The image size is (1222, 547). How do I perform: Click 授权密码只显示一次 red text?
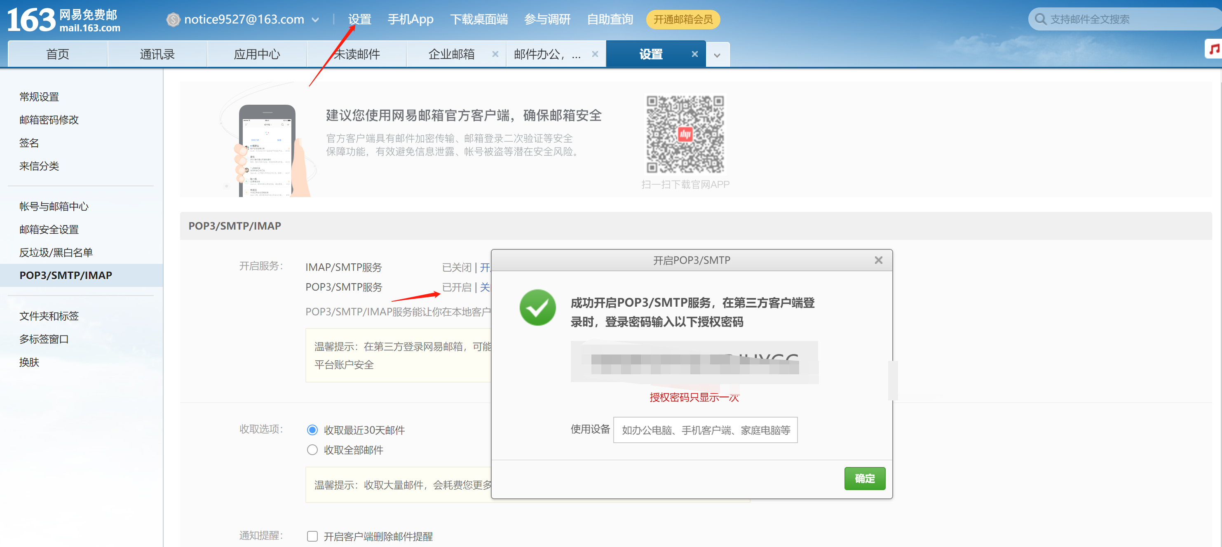pos(694,397)
